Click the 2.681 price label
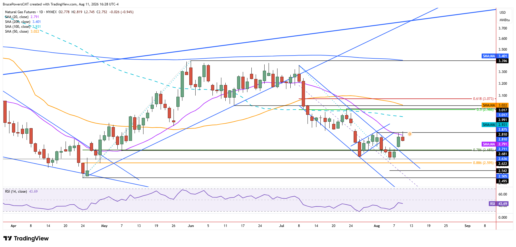The width and height of the screenshot is (516, 247). (503, 154)
